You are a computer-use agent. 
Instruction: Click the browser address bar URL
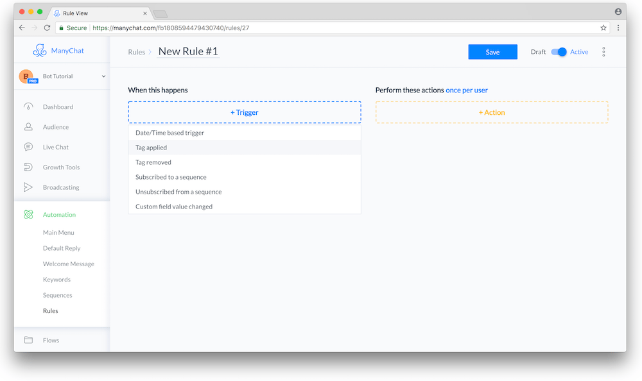click(171, 28)
